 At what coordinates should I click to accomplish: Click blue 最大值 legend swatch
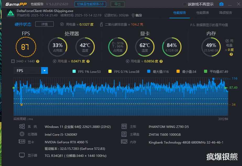coord(149,71)
